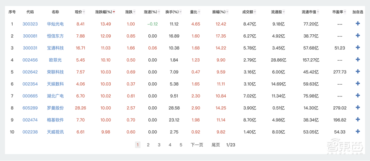370x161 pixels.
Task: Open 华灿光电 stock name link
Action: point(55,24)
